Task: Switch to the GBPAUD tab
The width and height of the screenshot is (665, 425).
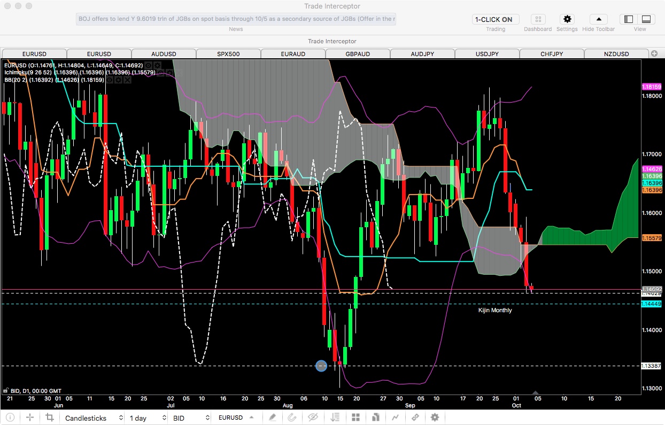Action: tap(358, 54)
